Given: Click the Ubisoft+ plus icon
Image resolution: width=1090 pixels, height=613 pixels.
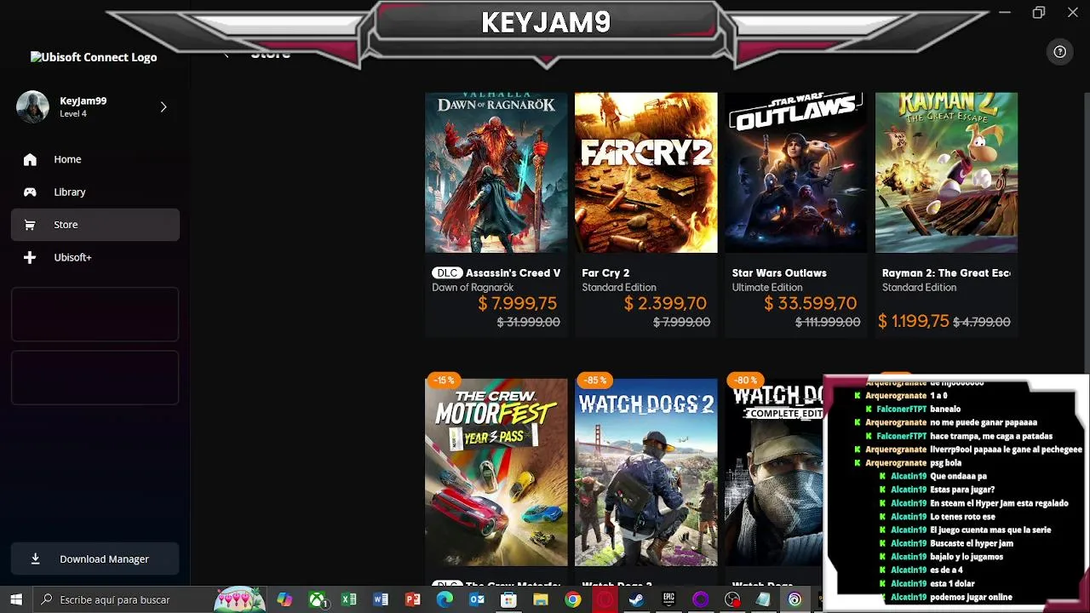Looking at the screenshot, I should (30, 257).
